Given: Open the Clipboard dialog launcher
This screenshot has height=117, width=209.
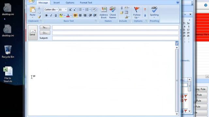Looking at the screenshot, I should [41, 21].
